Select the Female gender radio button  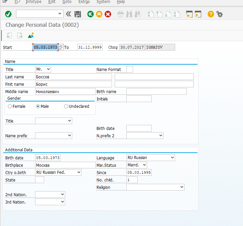click(10, 106)
